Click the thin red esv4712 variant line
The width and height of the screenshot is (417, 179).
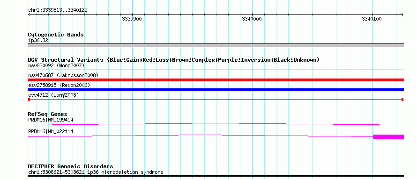coord(216,100)
